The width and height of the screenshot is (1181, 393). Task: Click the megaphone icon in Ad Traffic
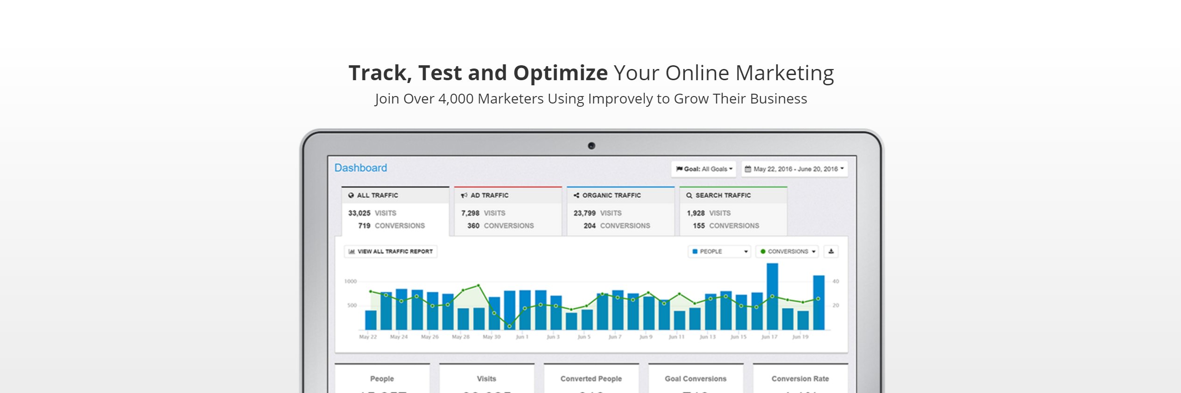(x=464, y=195)
